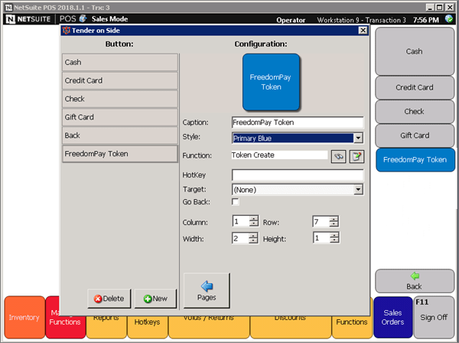
Task: Increase the Row spinner value
Action: point(334,218)
